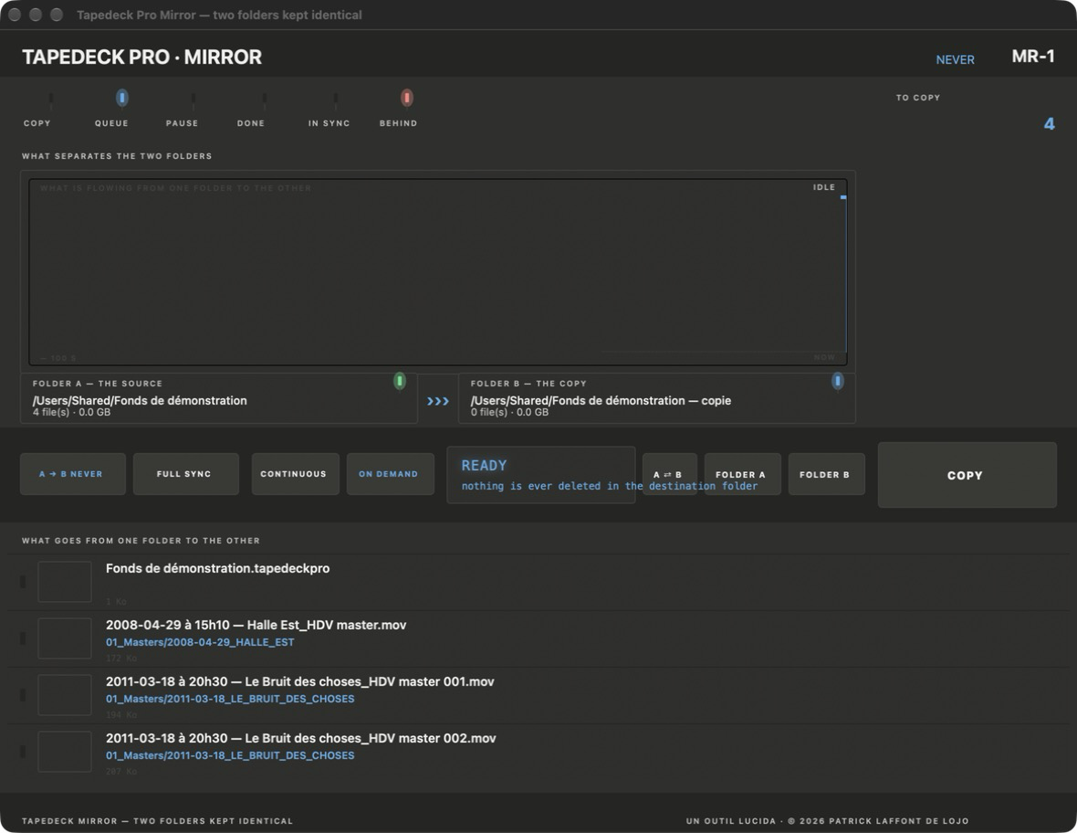Click the PAUSE status indicator lamp

click(x=193, y=99)
